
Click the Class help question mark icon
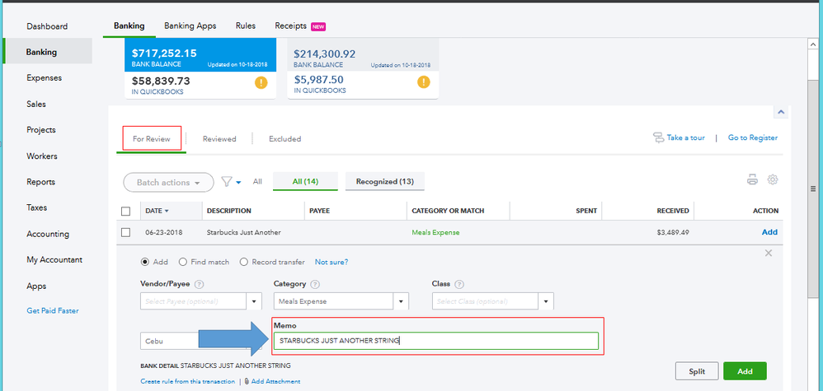[x=459, y=284]
